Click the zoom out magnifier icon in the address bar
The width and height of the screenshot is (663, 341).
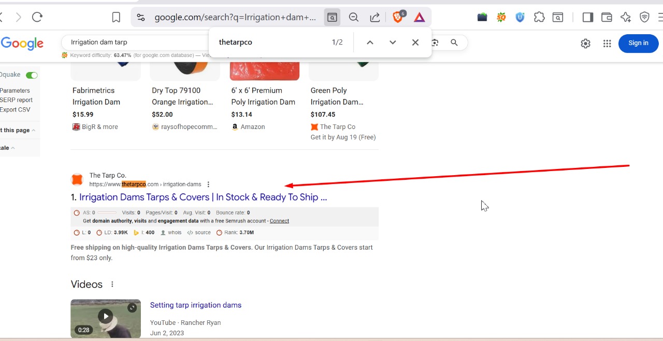pos(354,17)
